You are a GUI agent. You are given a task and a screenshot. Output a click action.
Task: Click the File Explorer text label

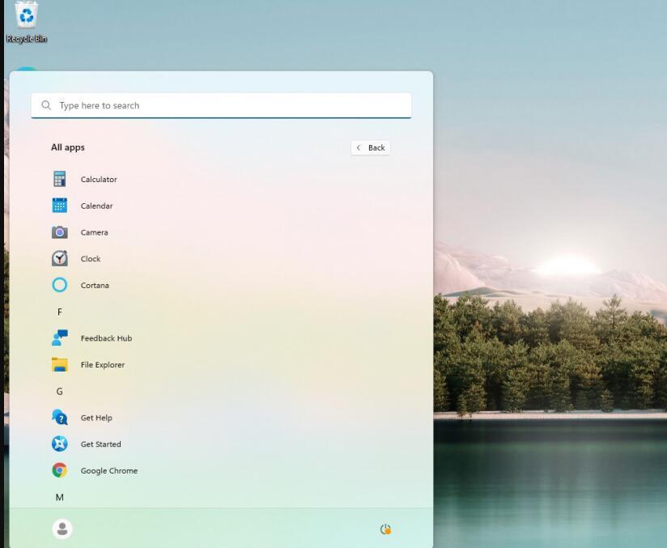pos(103,364)
